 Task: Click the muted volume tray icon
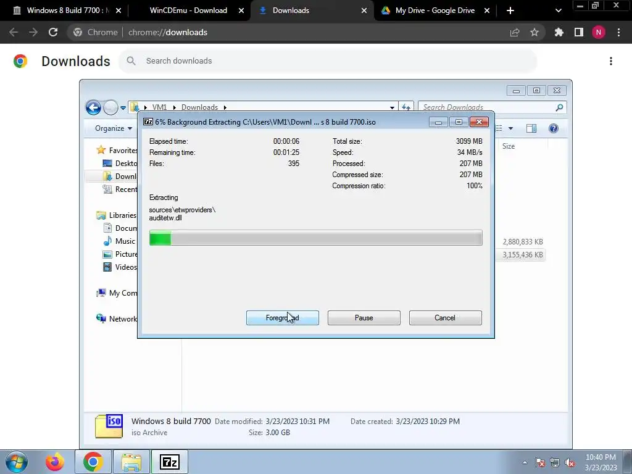click(570, 463)
